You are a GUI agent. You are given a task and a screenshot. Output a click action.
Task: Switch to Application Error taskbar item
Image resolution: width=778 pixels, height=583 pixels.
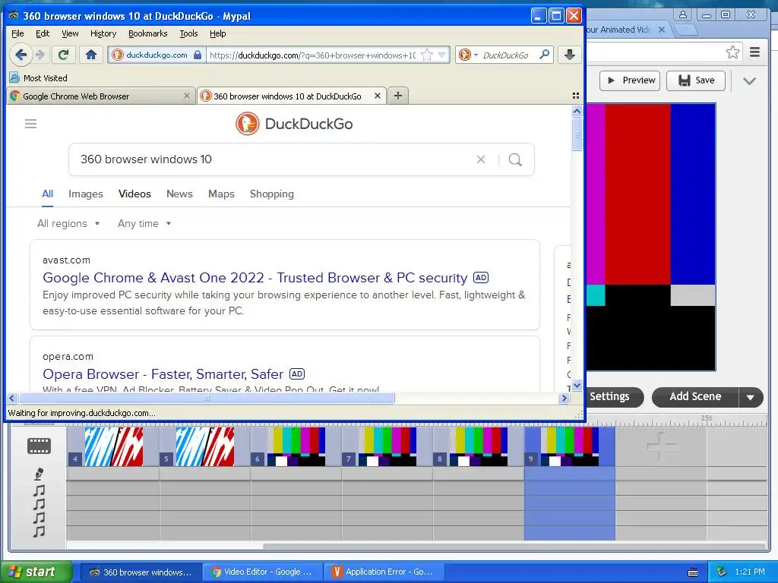[384, 572]
